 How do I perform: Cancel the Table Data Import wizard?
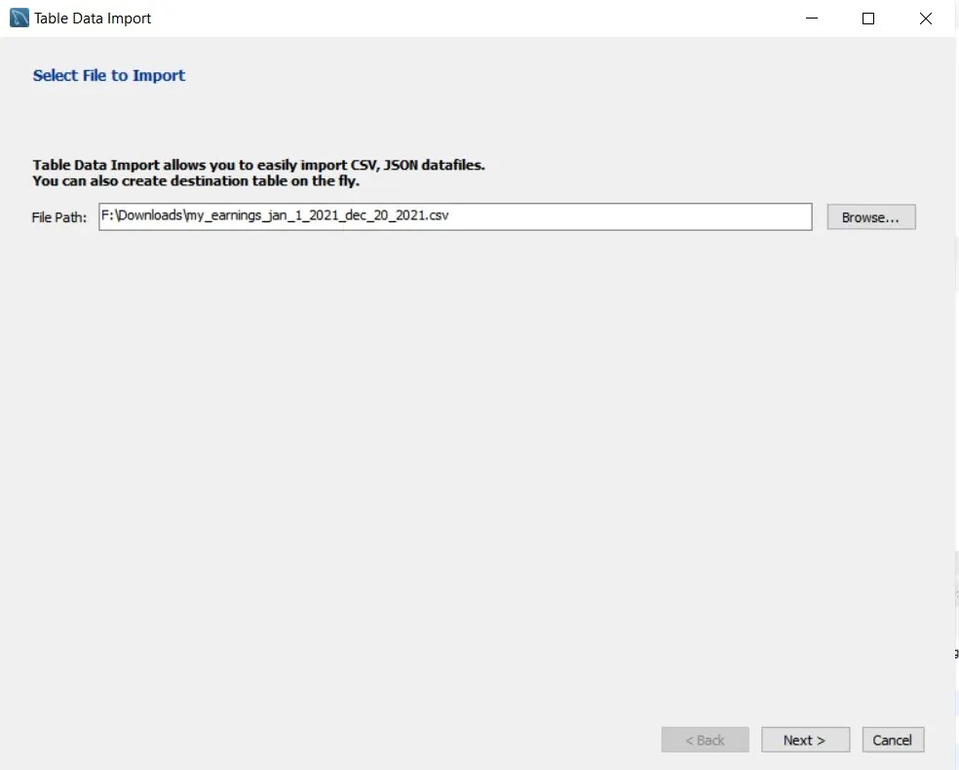(x=892, y=739)
